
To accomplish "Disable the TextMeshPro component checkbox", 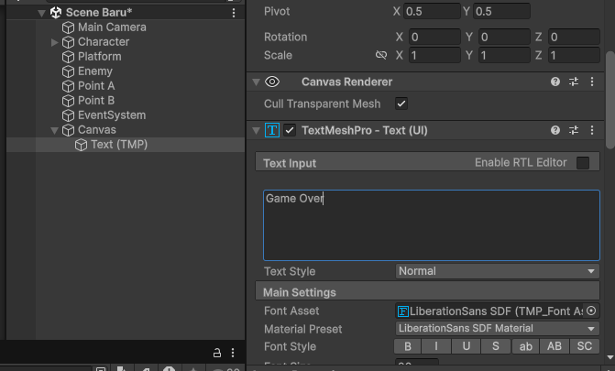I will click(290, 130).
